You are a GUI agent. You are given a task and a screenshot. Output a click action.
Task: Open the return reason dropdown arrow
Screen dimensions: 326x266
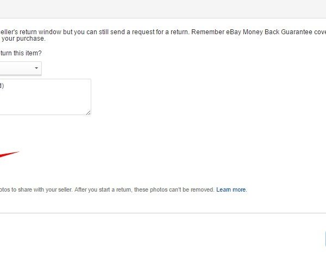point(36,68)
